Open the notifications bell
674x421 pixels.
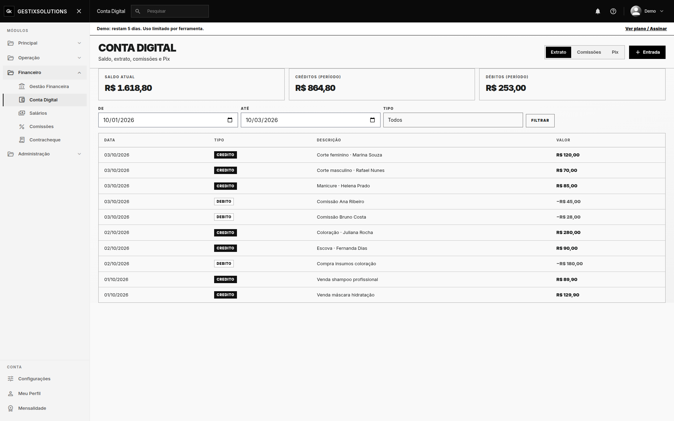point(598,11)
